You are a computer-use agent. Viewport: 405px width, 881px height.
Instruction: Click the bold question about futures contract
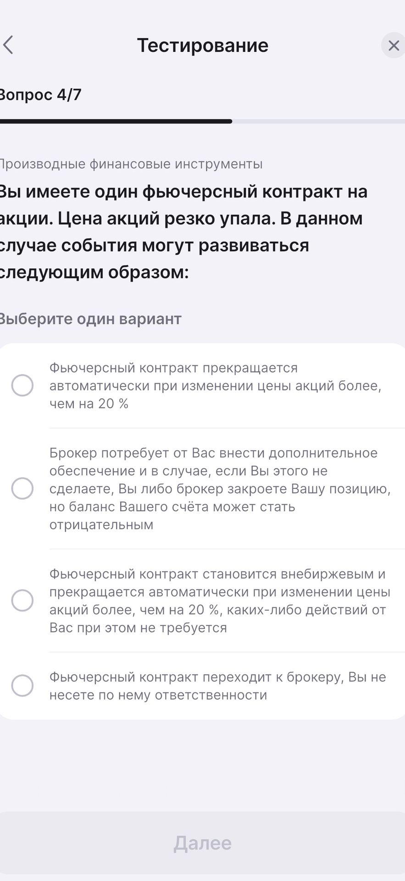[x=183, y=232]
